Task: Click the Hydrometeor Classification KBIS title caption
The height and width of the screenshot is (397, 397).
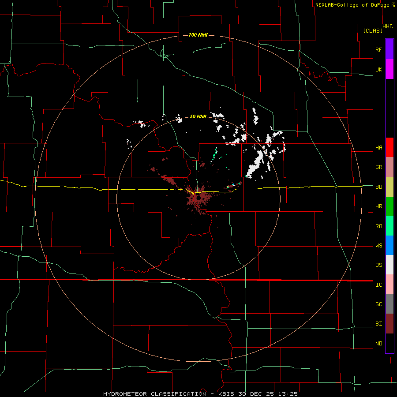Action: pyautogui.click(x=200, y=394)
